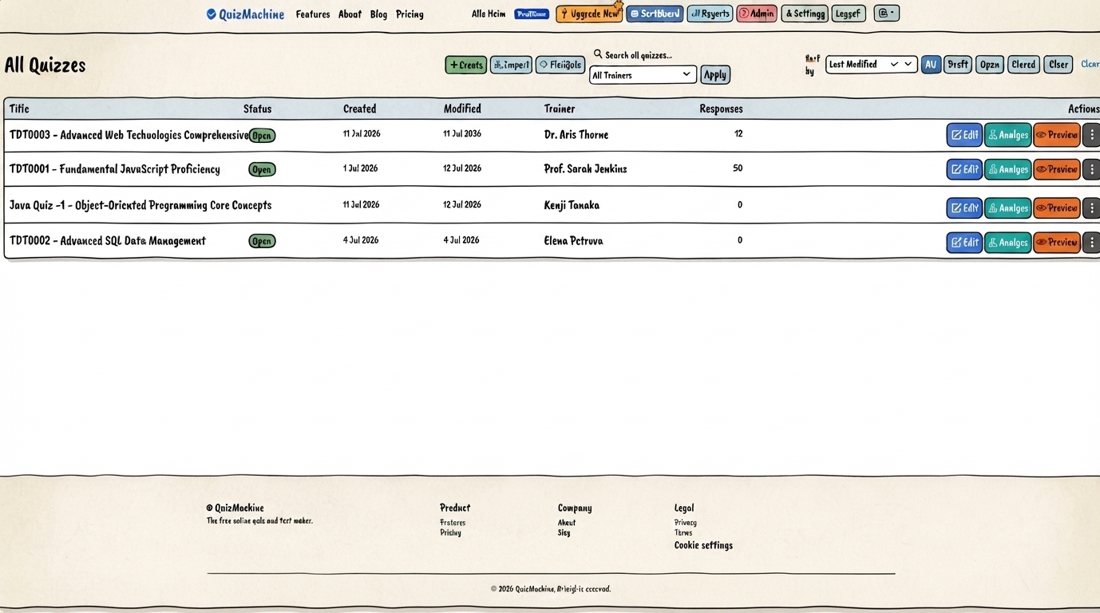The height and width of the screenshot is (613, 1100).
Task: Filter quizzes by Cleared status
Action: (1023, 65)
